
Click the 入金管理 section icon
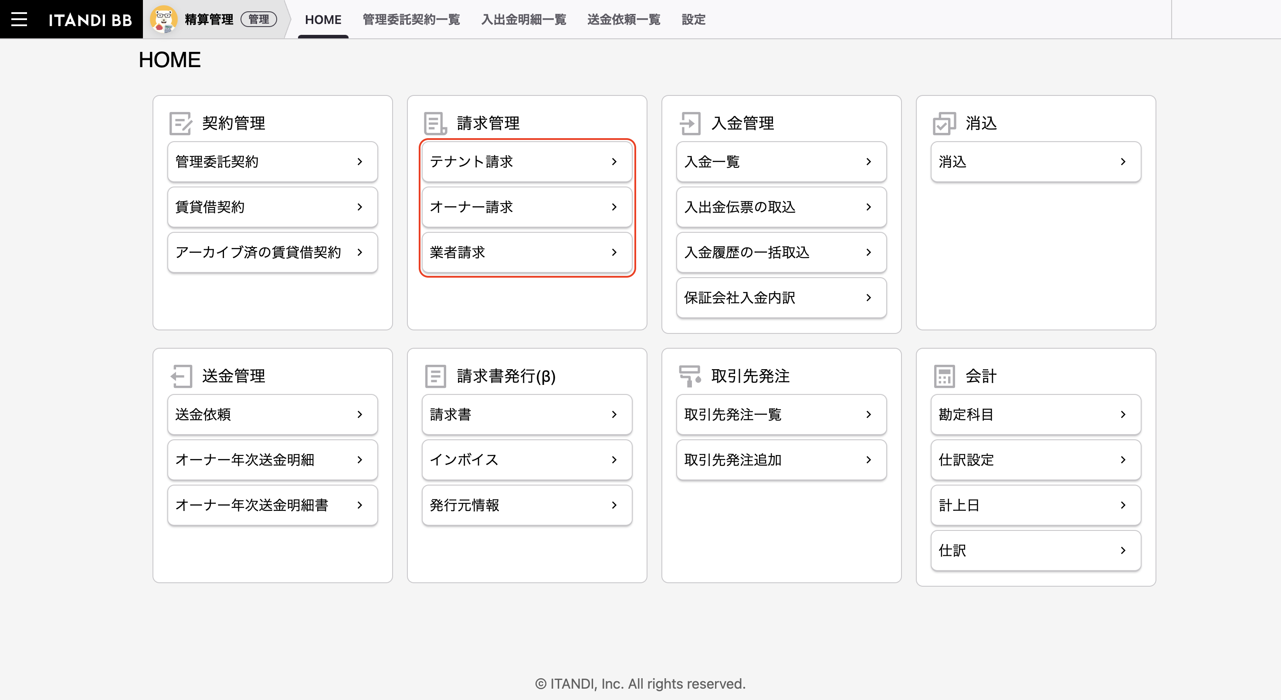point(690,123)
